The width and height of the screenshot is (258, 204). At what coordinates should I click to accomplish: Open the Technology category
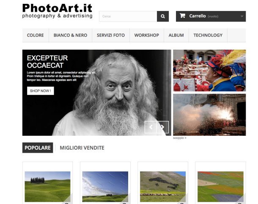(x=208, y=35)
